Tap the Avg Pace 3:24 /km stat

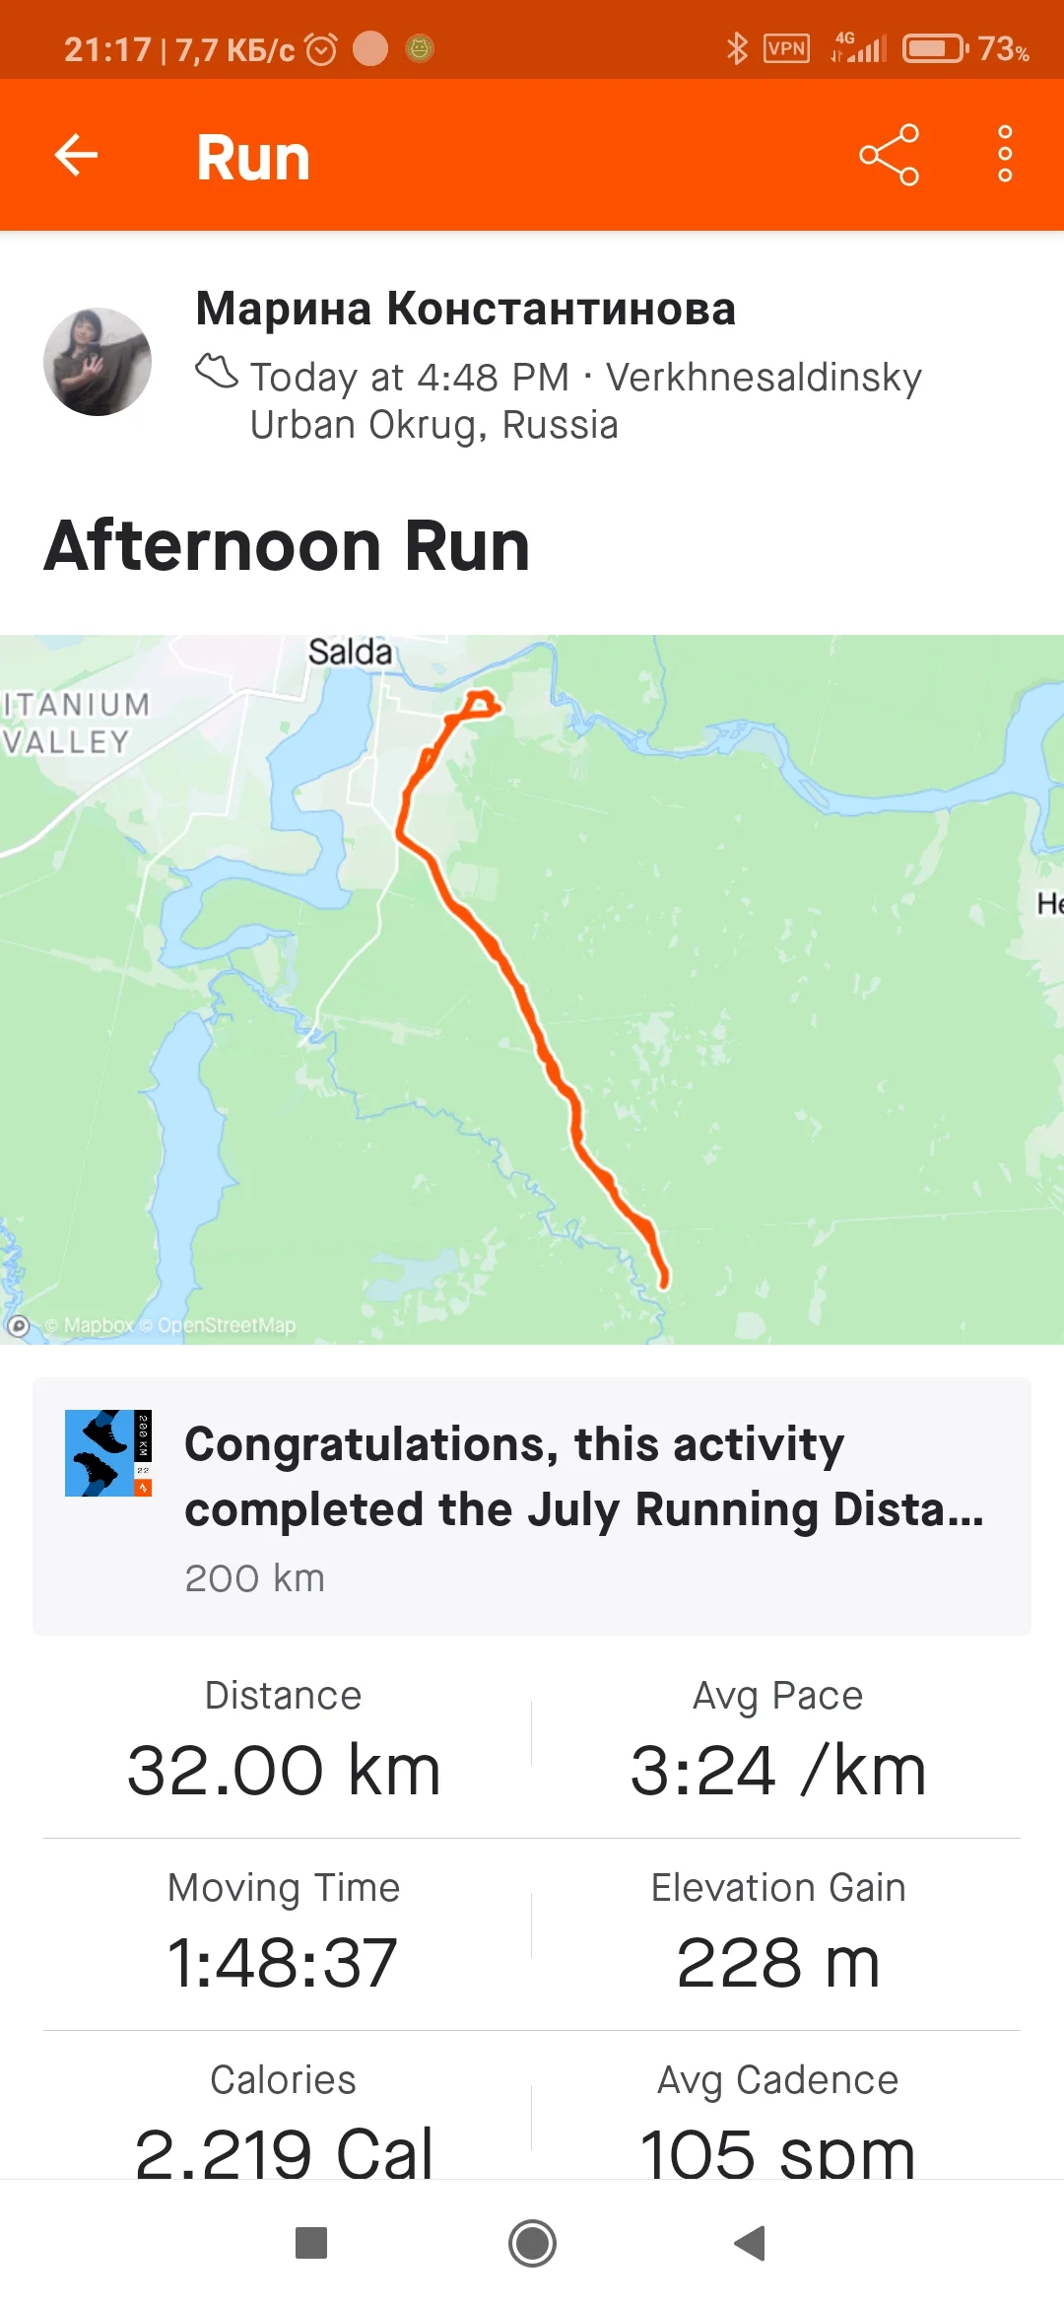tap(777, 1742)
